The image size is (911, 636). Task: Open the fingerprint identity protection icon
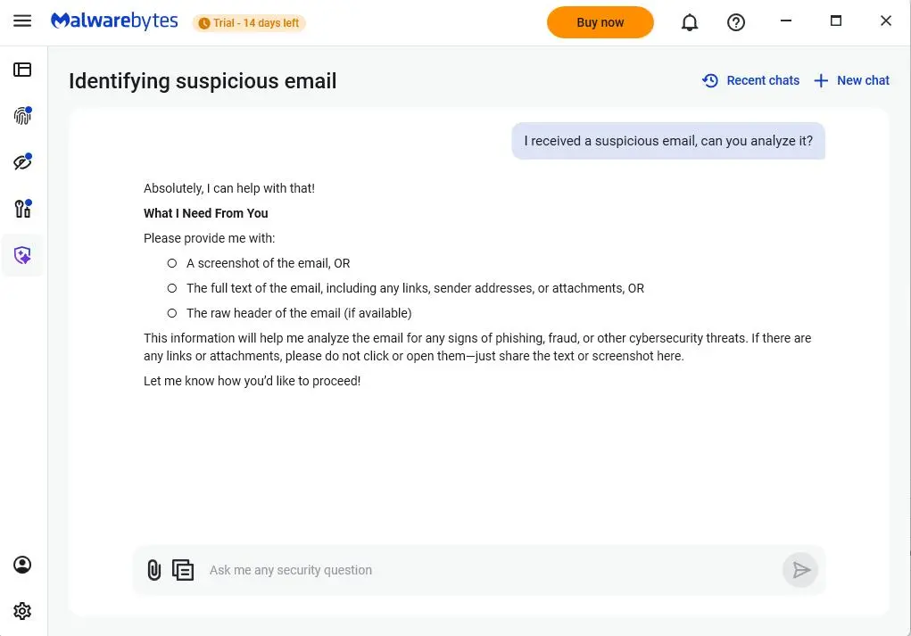click(22, 116)
